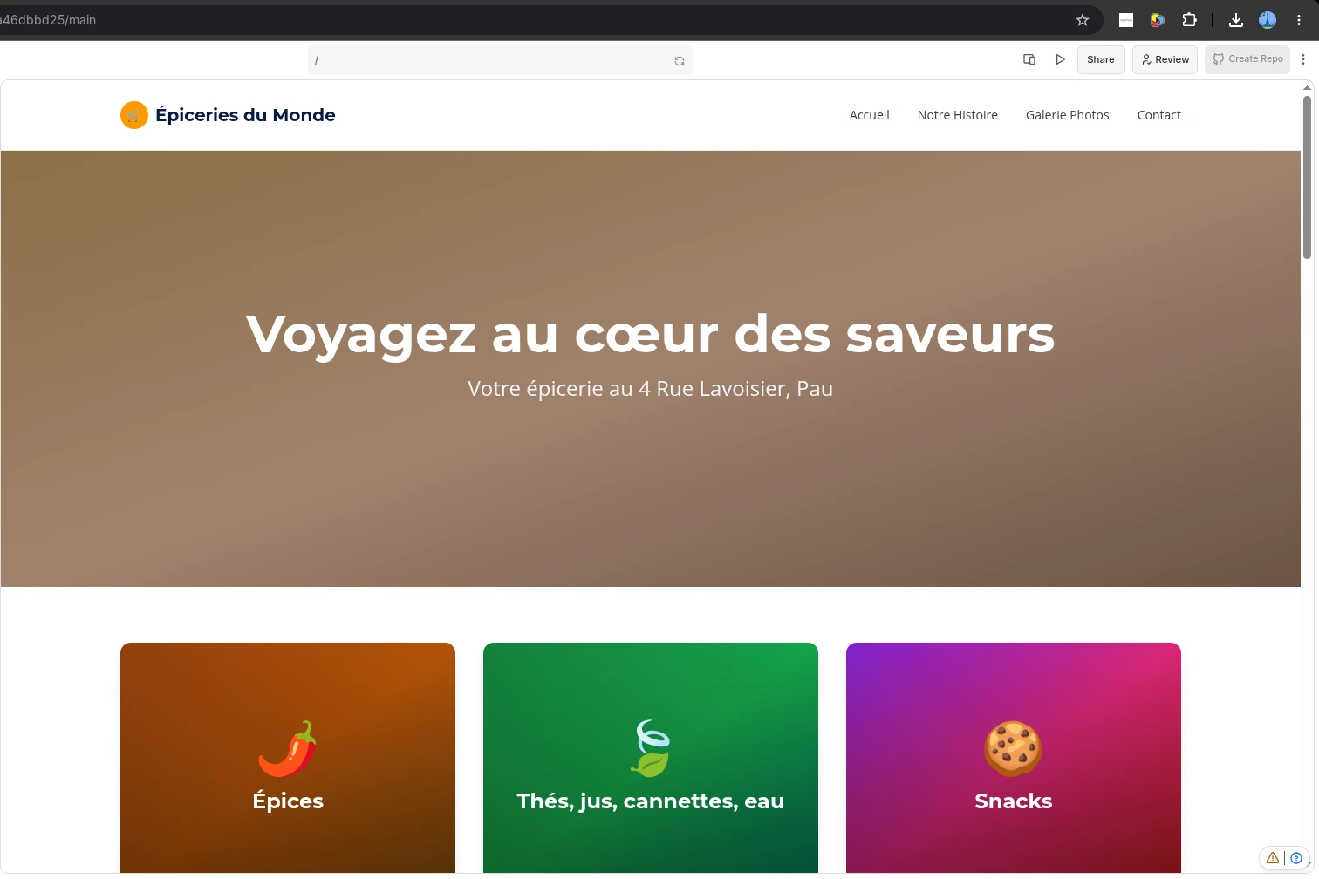Screen dimensions: 1319x879
Task: Click the blue help question icon
Action: tap(1296, 858)
